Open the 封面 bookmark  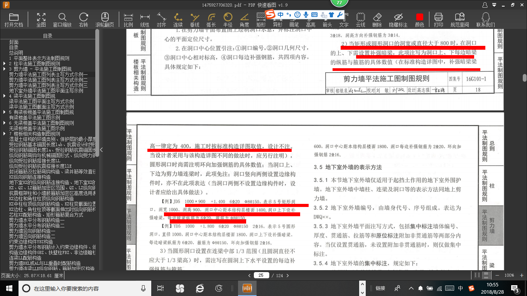click(x=14, y=42)
